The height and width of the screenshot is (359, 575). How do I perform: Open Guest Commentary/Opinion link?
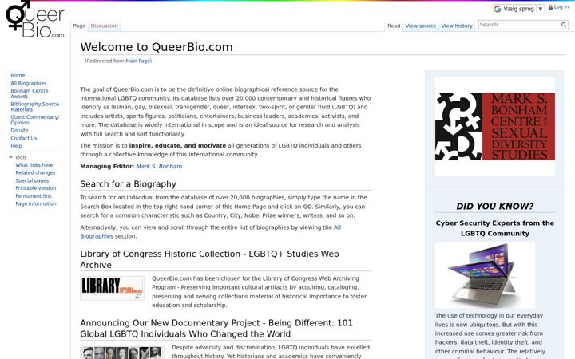[35, 120]
